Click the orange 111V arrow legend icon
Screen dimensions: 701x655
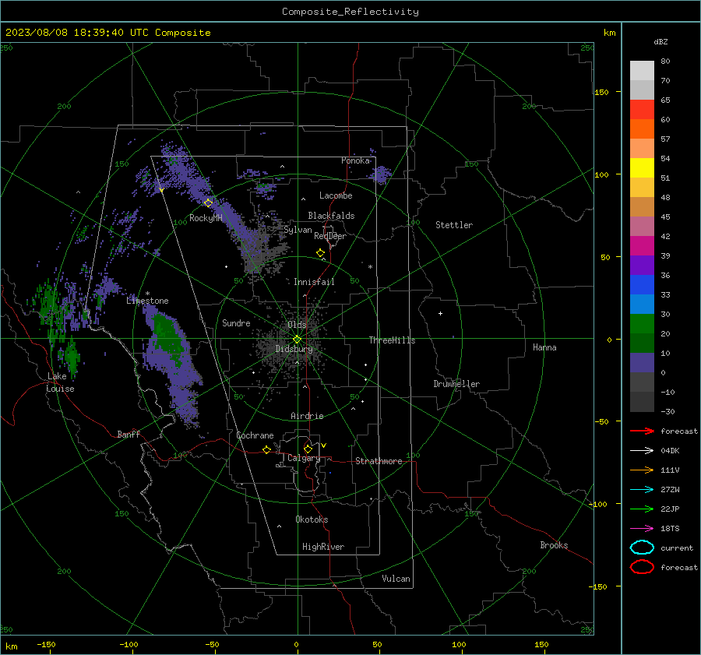coord(642,470)
